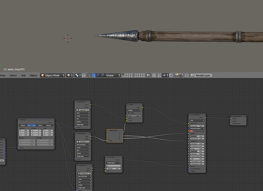Open GGX distribution dropdown in Principled BSDF

pyautogui.click(x=197, y=121)
